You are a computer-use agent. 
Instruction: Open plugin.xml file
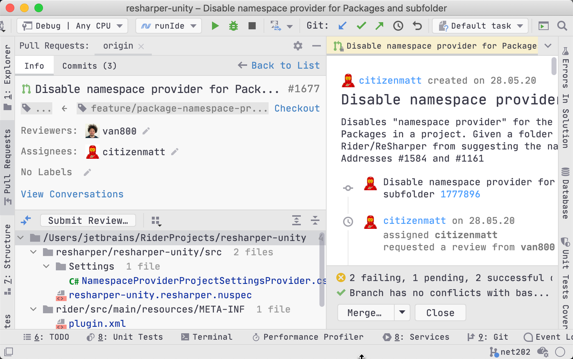[97, 324]
